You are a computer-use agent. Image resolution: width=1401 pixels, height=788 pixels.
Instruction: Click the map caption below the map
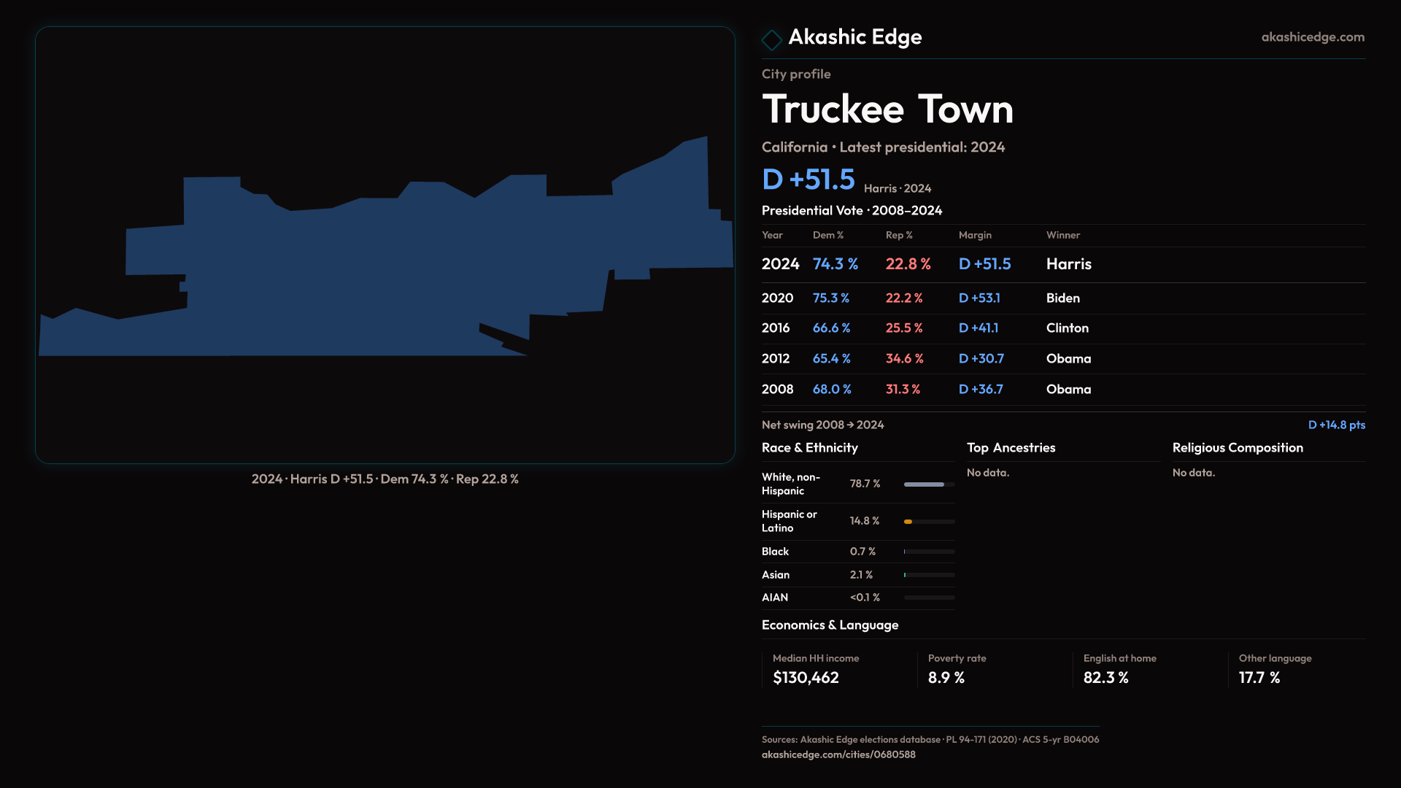385,479
